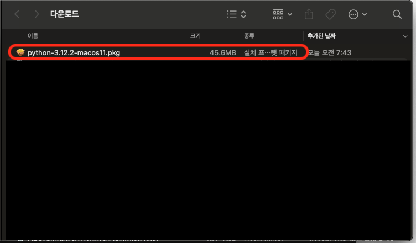Go forward with the right arrow button
This screenshot has height=243, width=416.
37,14
